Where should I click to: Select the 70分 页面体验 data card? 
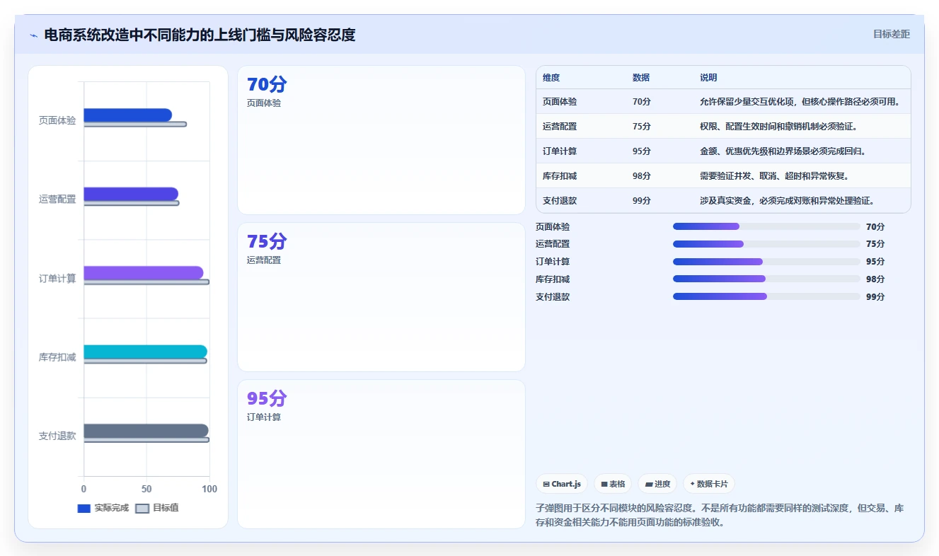tap(381, 140)
